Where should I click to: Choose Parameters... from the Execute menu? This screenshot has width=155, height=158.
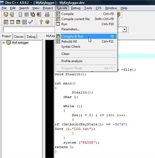(x=86, y=29)
